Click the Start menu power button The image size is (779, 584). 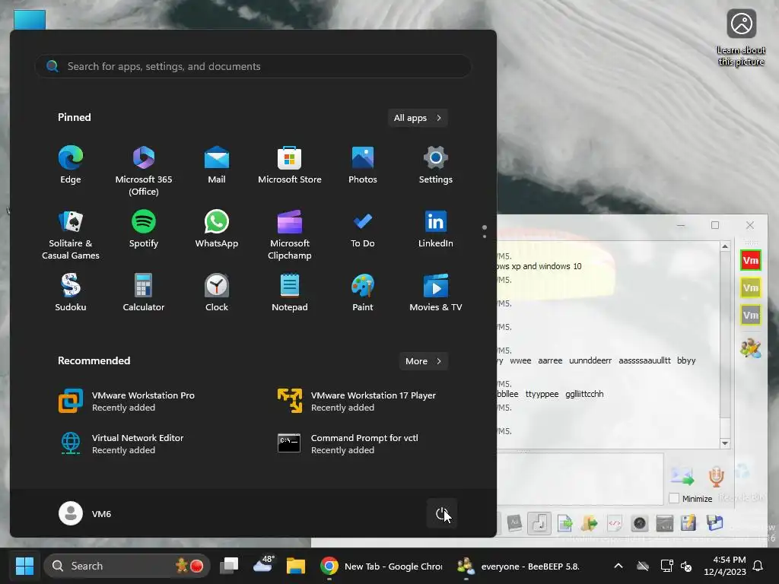[x=442, y=513]
